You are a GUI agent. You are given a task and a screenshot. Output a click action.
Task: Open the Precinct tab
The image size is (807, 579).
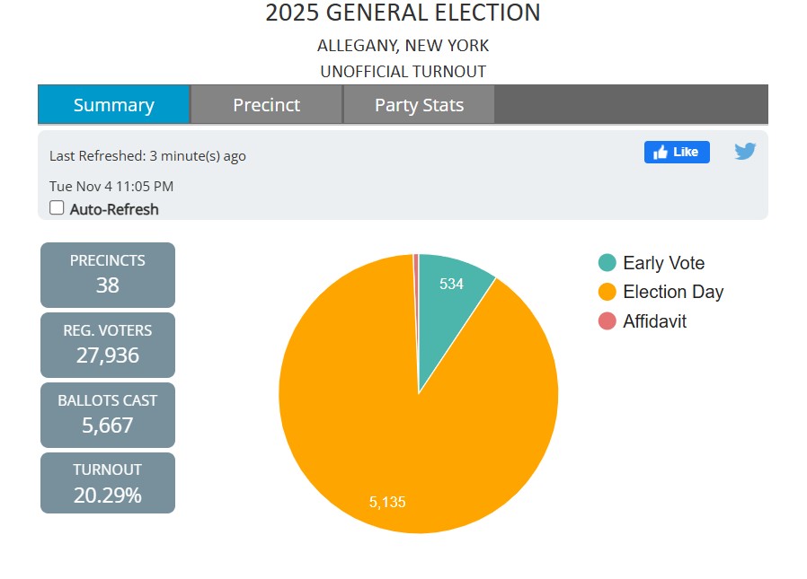point(266,105)
